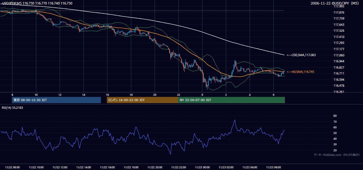Click the bottom time label 11/23 06:00
The width and height of the screenshot is (363, 170).
point(274,167)
